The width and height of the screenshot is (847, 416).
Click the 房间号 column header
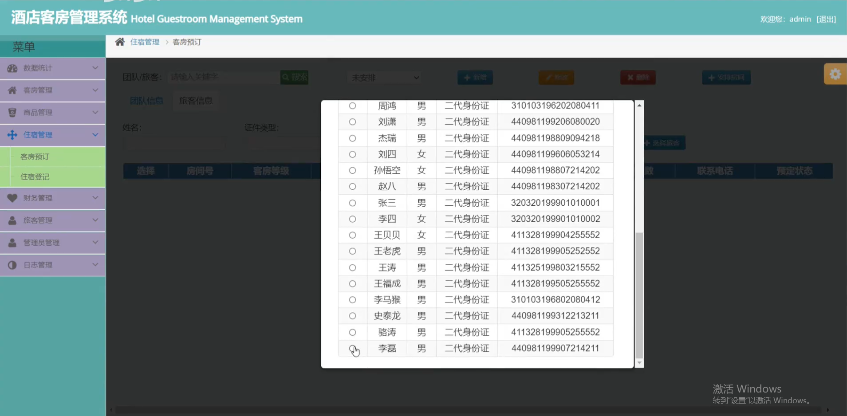[200, 171]
